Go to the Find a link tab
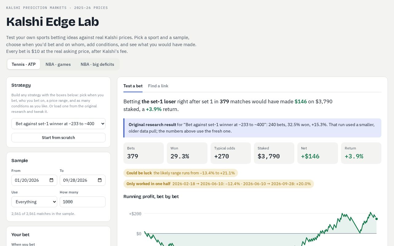Viewport: 394px width, 246px height. click(x=158, y=86)
